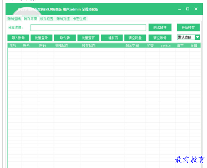Click the 一键扩容 button
This screenshot has height=168, width=207.
click(112, 38)
